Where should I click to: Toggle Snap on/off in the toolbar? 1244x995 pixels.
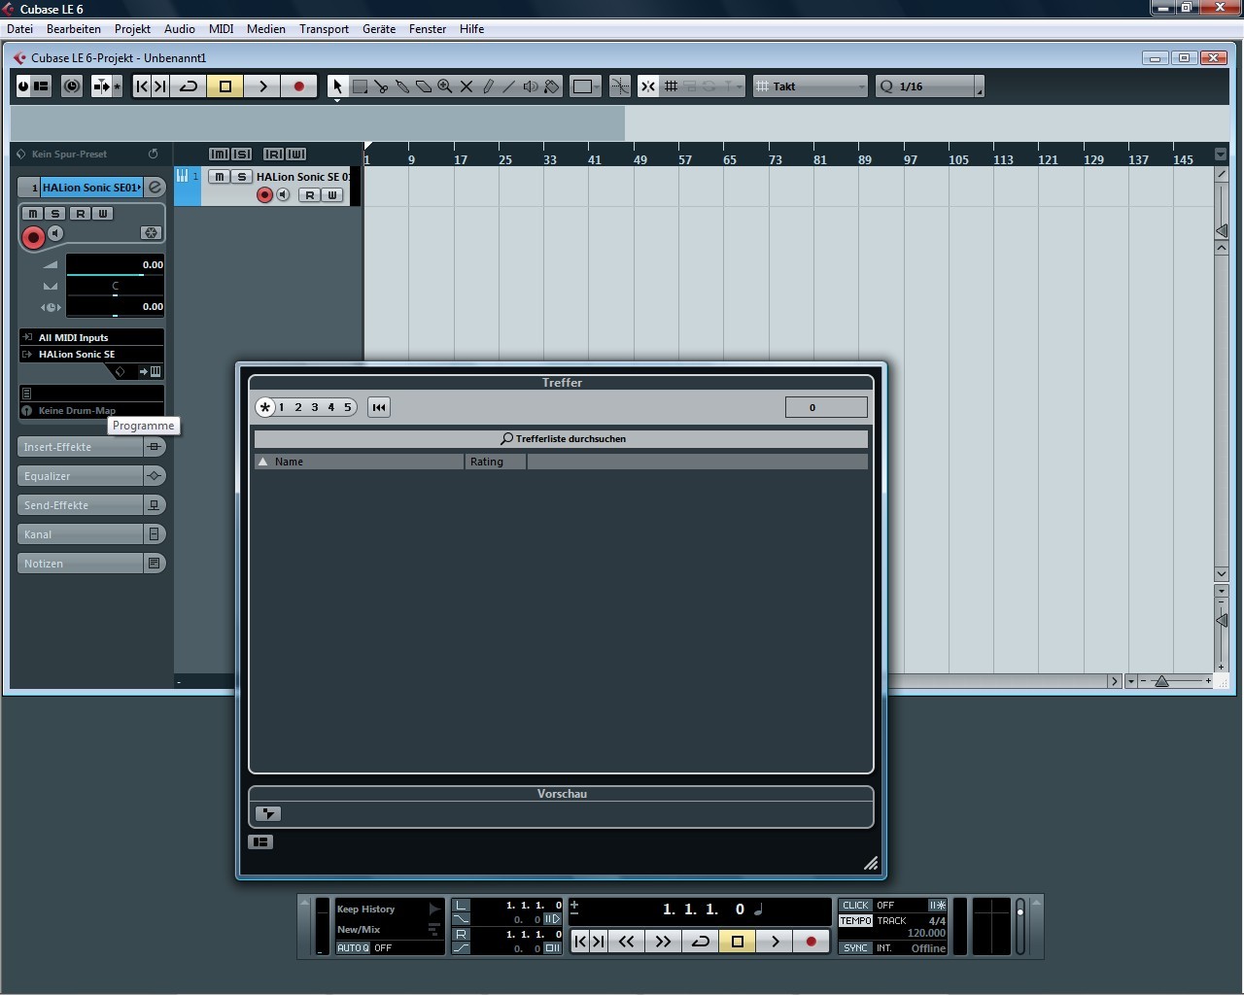(648, 86)
